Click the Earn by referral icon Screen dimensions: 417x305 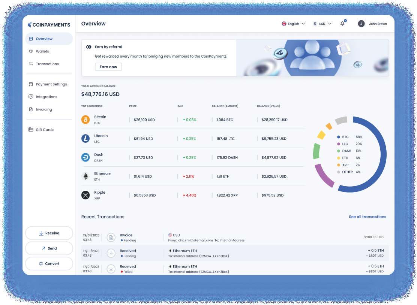coord(89,47)
